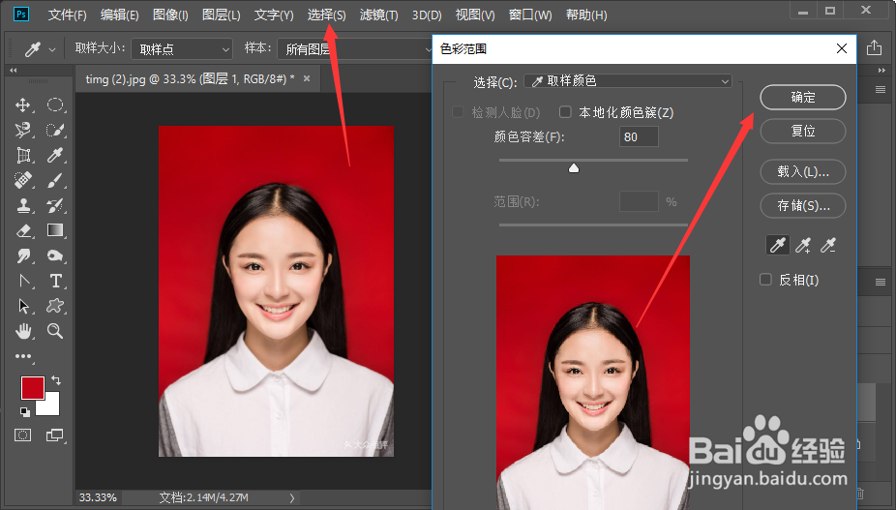Select the Eyedropper tool in toolbox
Image resolution: width=896 pixels, height=510 pixels.
coord(55,156)
